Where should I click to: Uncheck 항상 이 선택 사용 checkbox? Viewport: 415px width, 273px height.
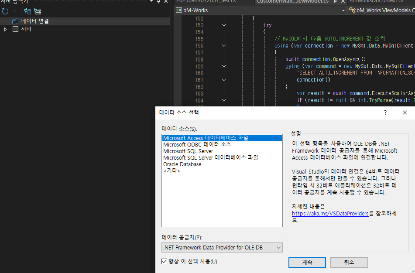point(165,262)
